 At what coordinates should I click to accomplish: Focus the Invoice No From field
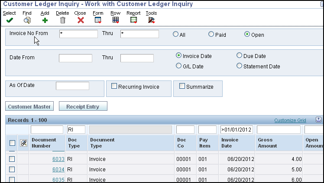[78, 34]
